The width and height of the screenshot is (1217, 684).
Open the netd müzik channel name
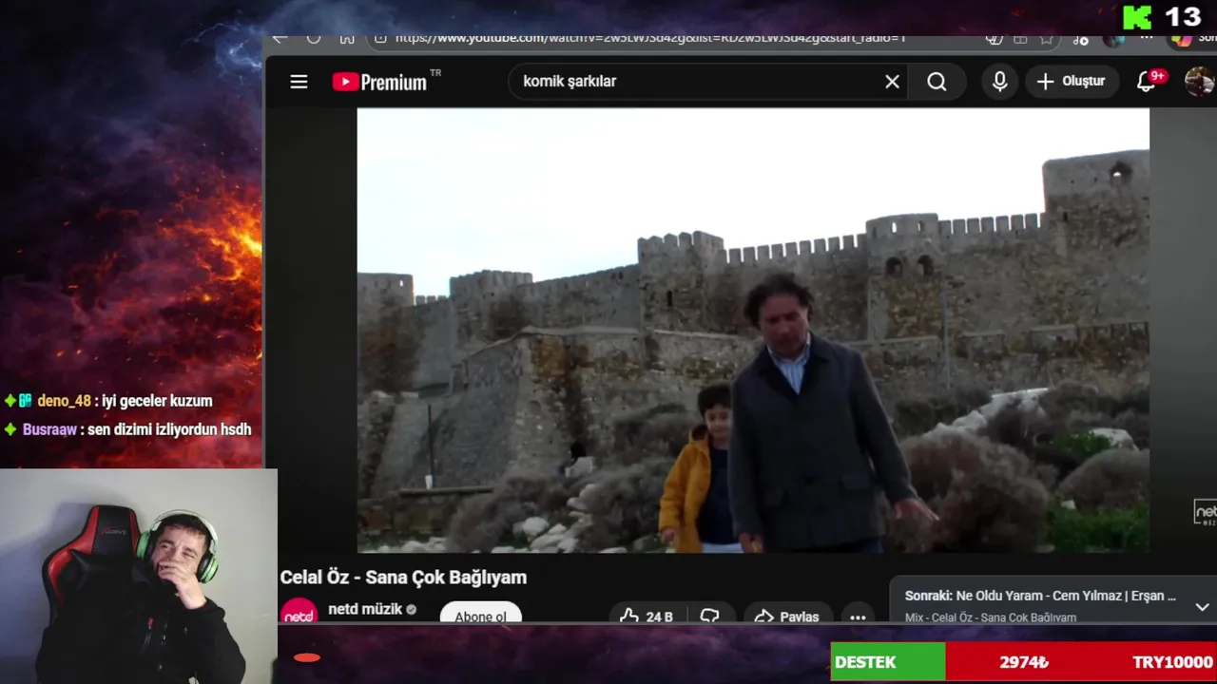365,609
